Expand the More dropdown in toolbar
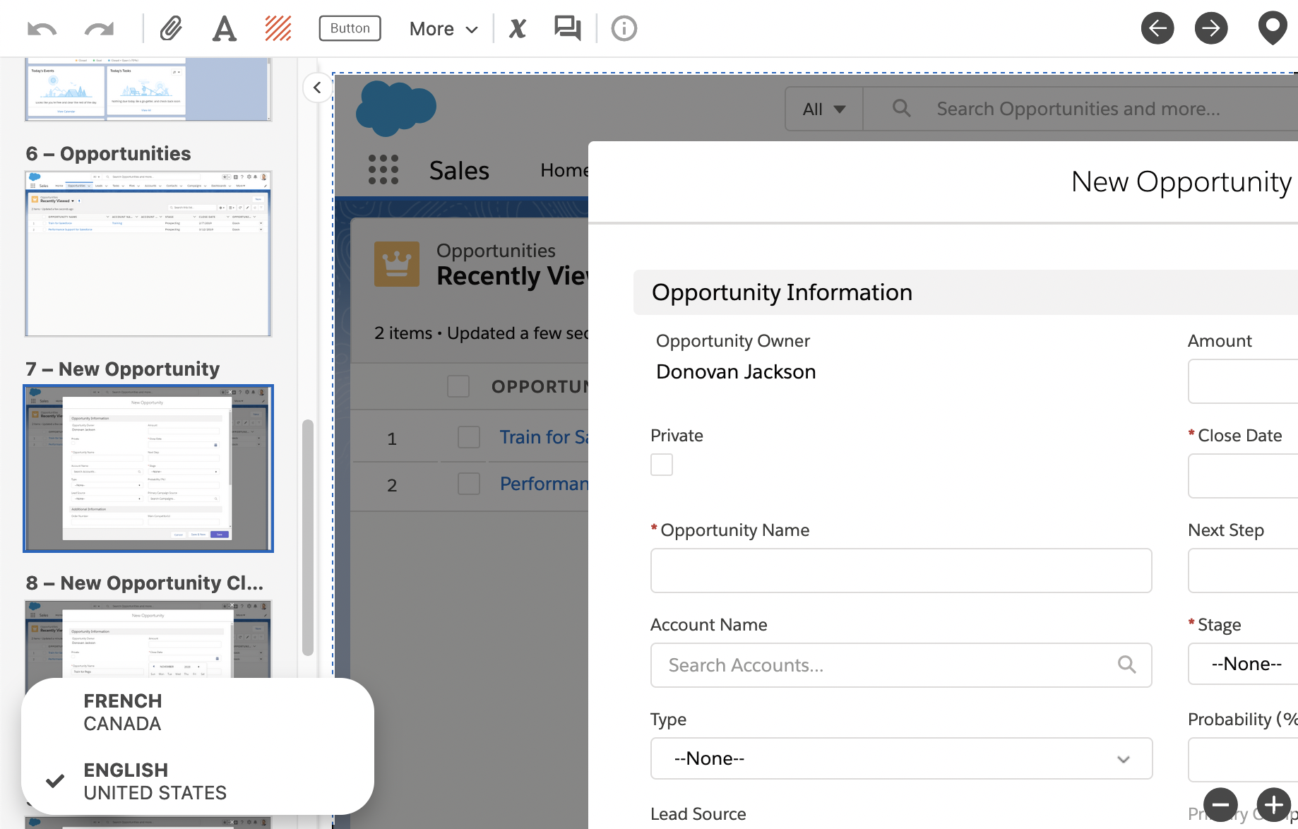This screenshot has width=1298, height=829. click(x=443, y=29)
